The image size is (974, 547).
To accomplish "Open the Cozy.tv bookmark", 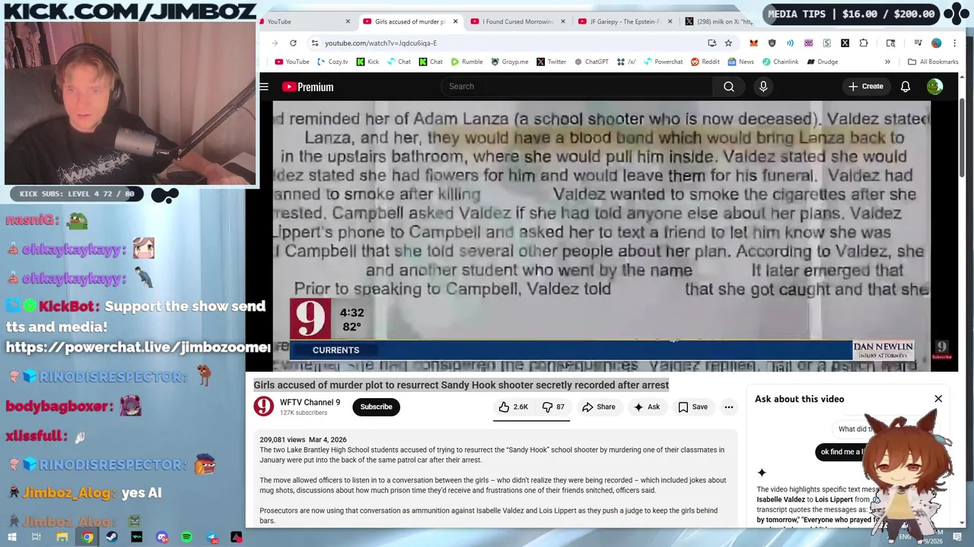I will click(x=333, y=62).
